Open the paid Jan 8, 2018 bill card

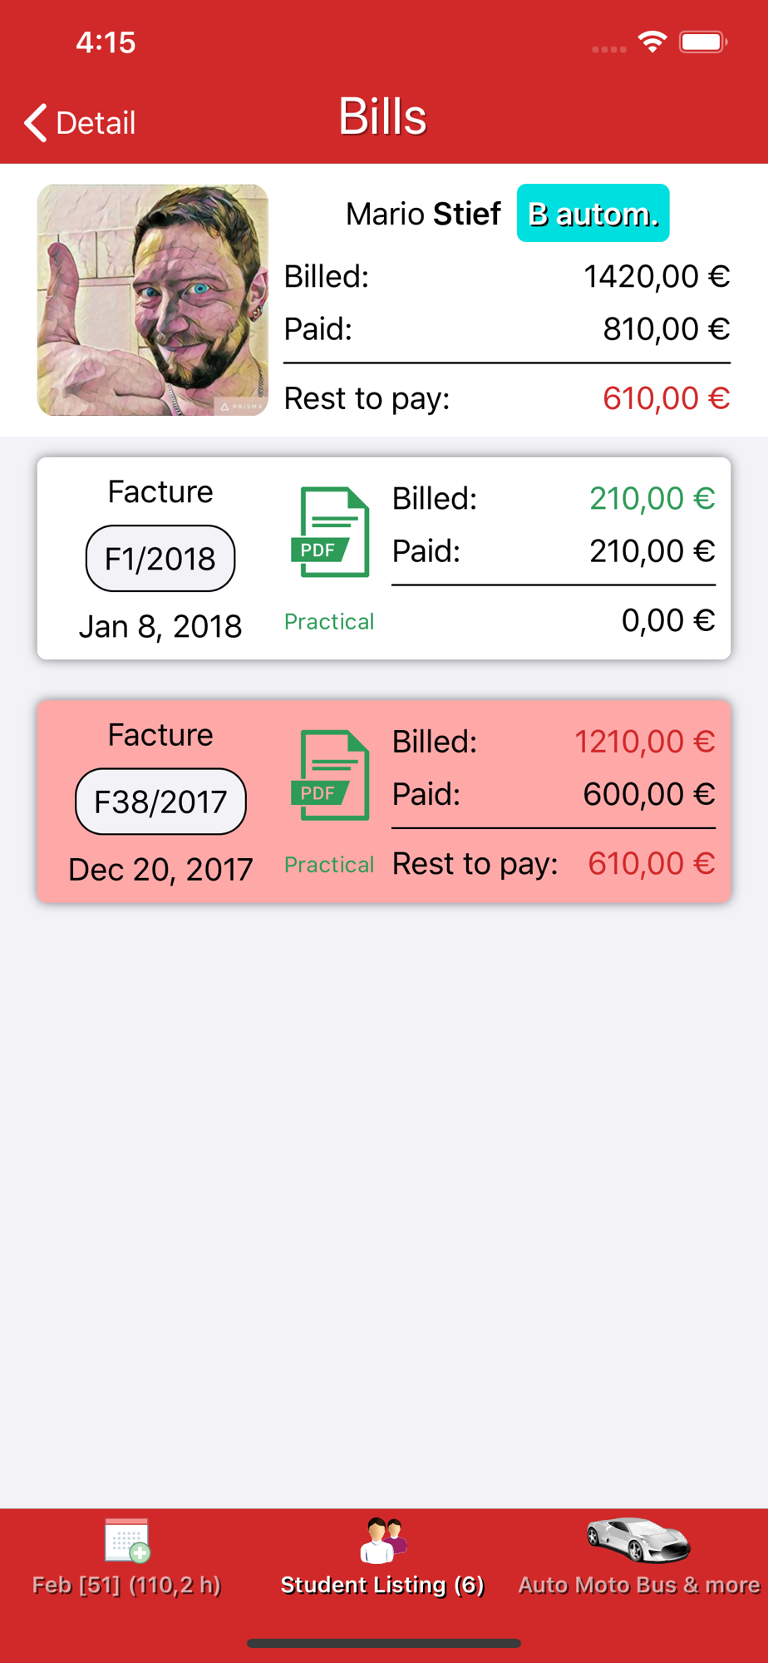point(384,559)
